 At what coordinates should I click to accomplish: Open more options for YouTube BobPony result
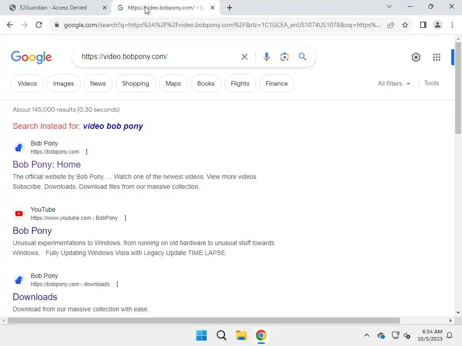coord(125,218)
